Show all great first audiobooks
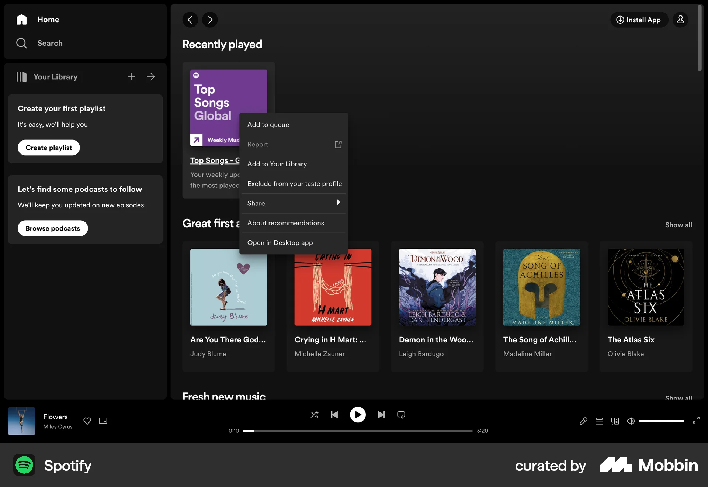 point(678,225)
